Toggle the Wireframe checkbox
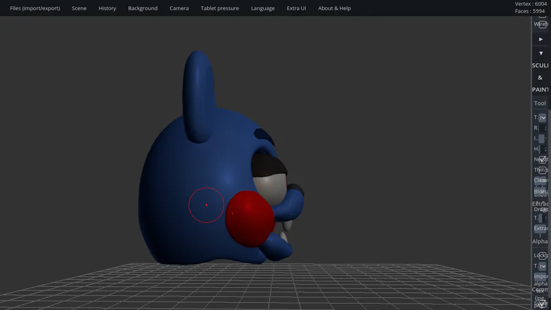Screen dimensions: 551x310 [542, 25]
